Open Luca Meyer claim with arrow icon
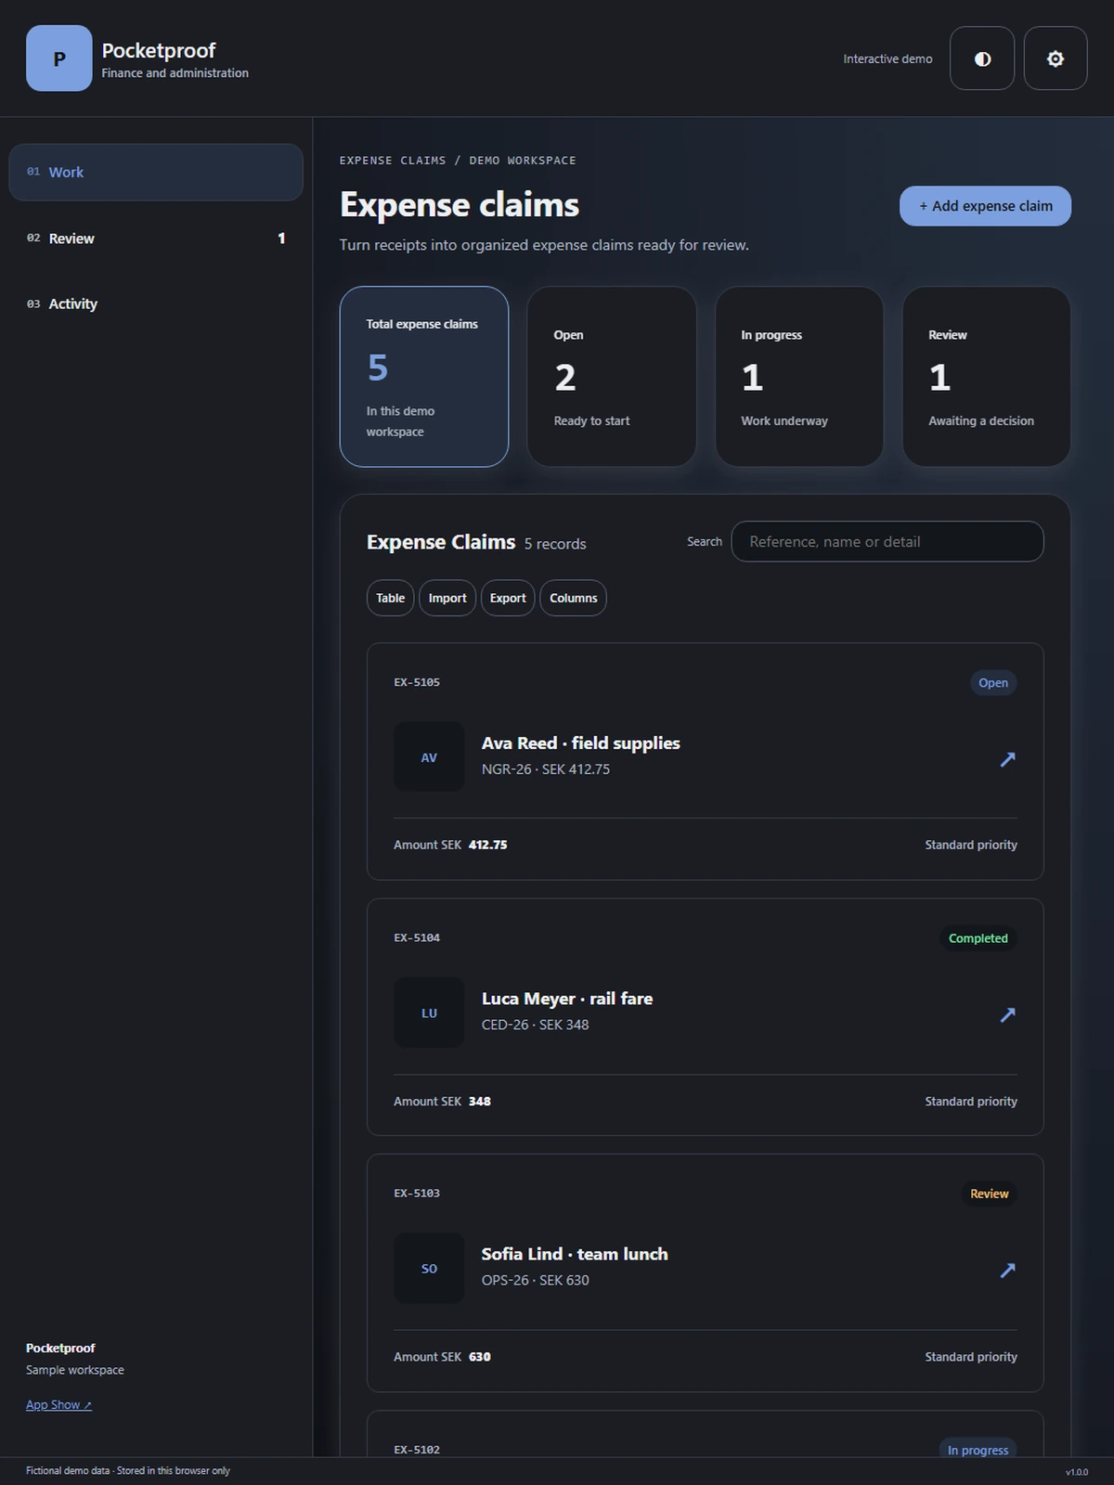 [x=1007, y=1014]
